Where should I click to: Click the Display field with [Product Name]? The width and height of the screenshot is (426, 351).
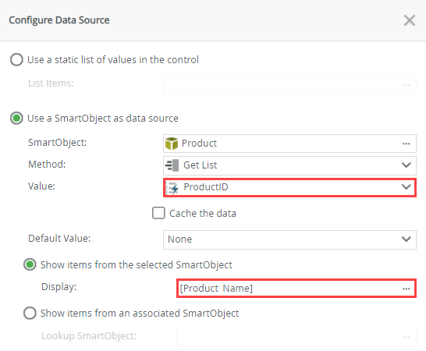[296, 289]
